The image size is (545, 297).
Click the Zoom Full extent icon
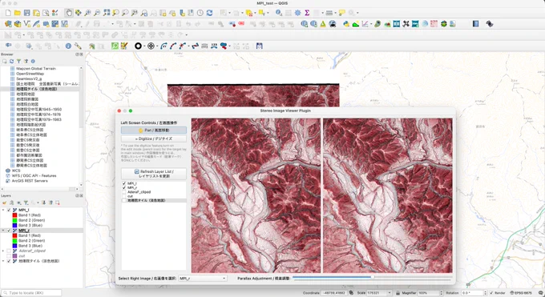coord(107,13)
